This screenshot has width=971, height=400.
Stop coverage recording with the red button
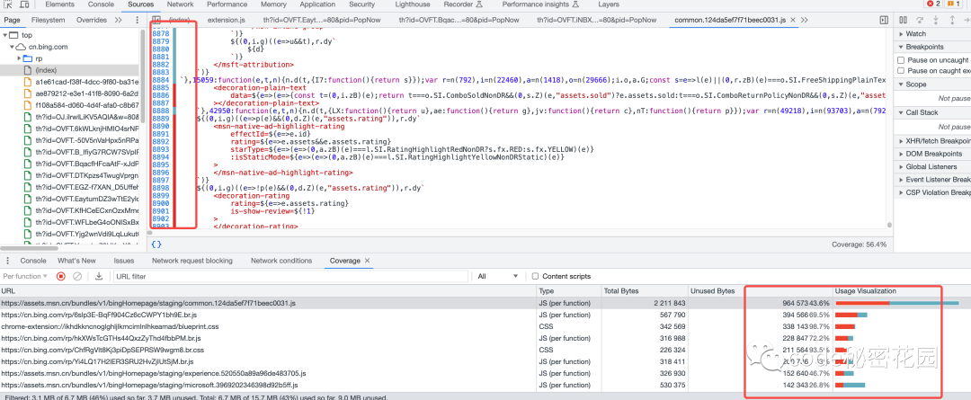pyautogui.click(x=61, y=276)
